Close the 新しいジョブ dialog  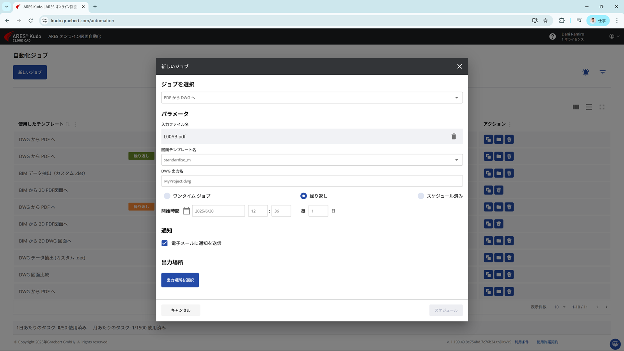[x=459, y=66]
